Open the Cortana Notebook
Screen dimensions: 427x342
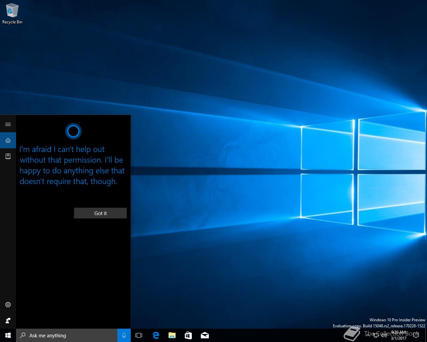[8, 156]
